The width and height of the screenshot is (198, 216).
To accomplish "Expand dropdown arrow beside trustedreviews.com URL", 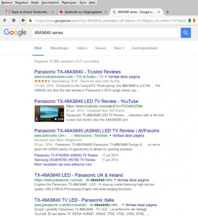I will pyautogui.click(x=106, y=77).
